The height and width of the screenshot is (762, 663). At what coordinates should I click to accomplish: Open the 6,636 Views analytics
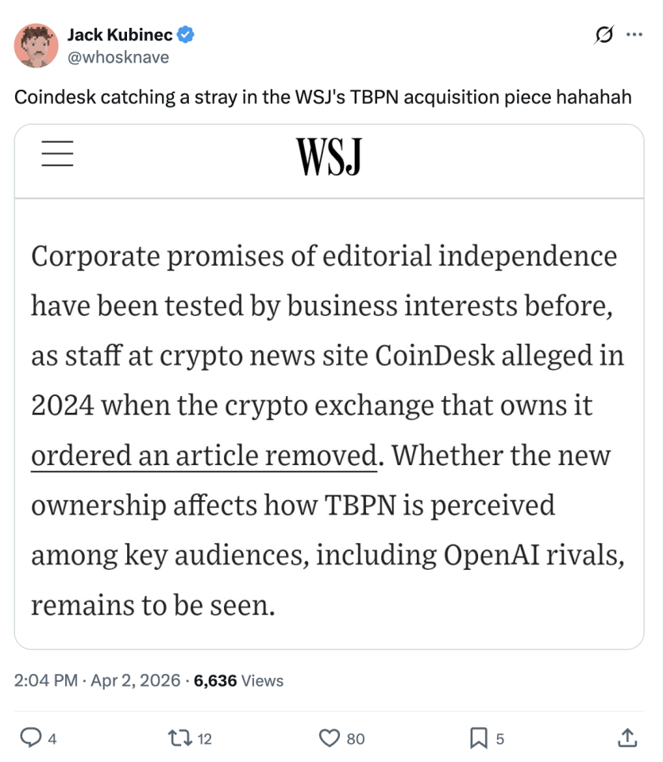(x=238, y=680)
